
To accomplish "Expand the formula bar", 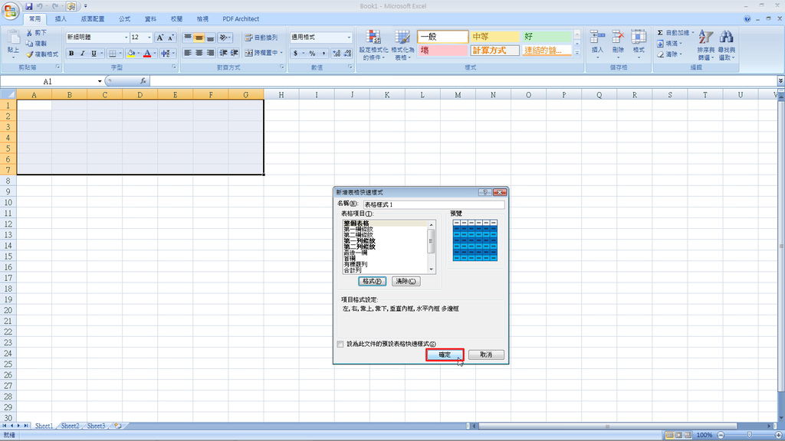I will click(780, 81).
